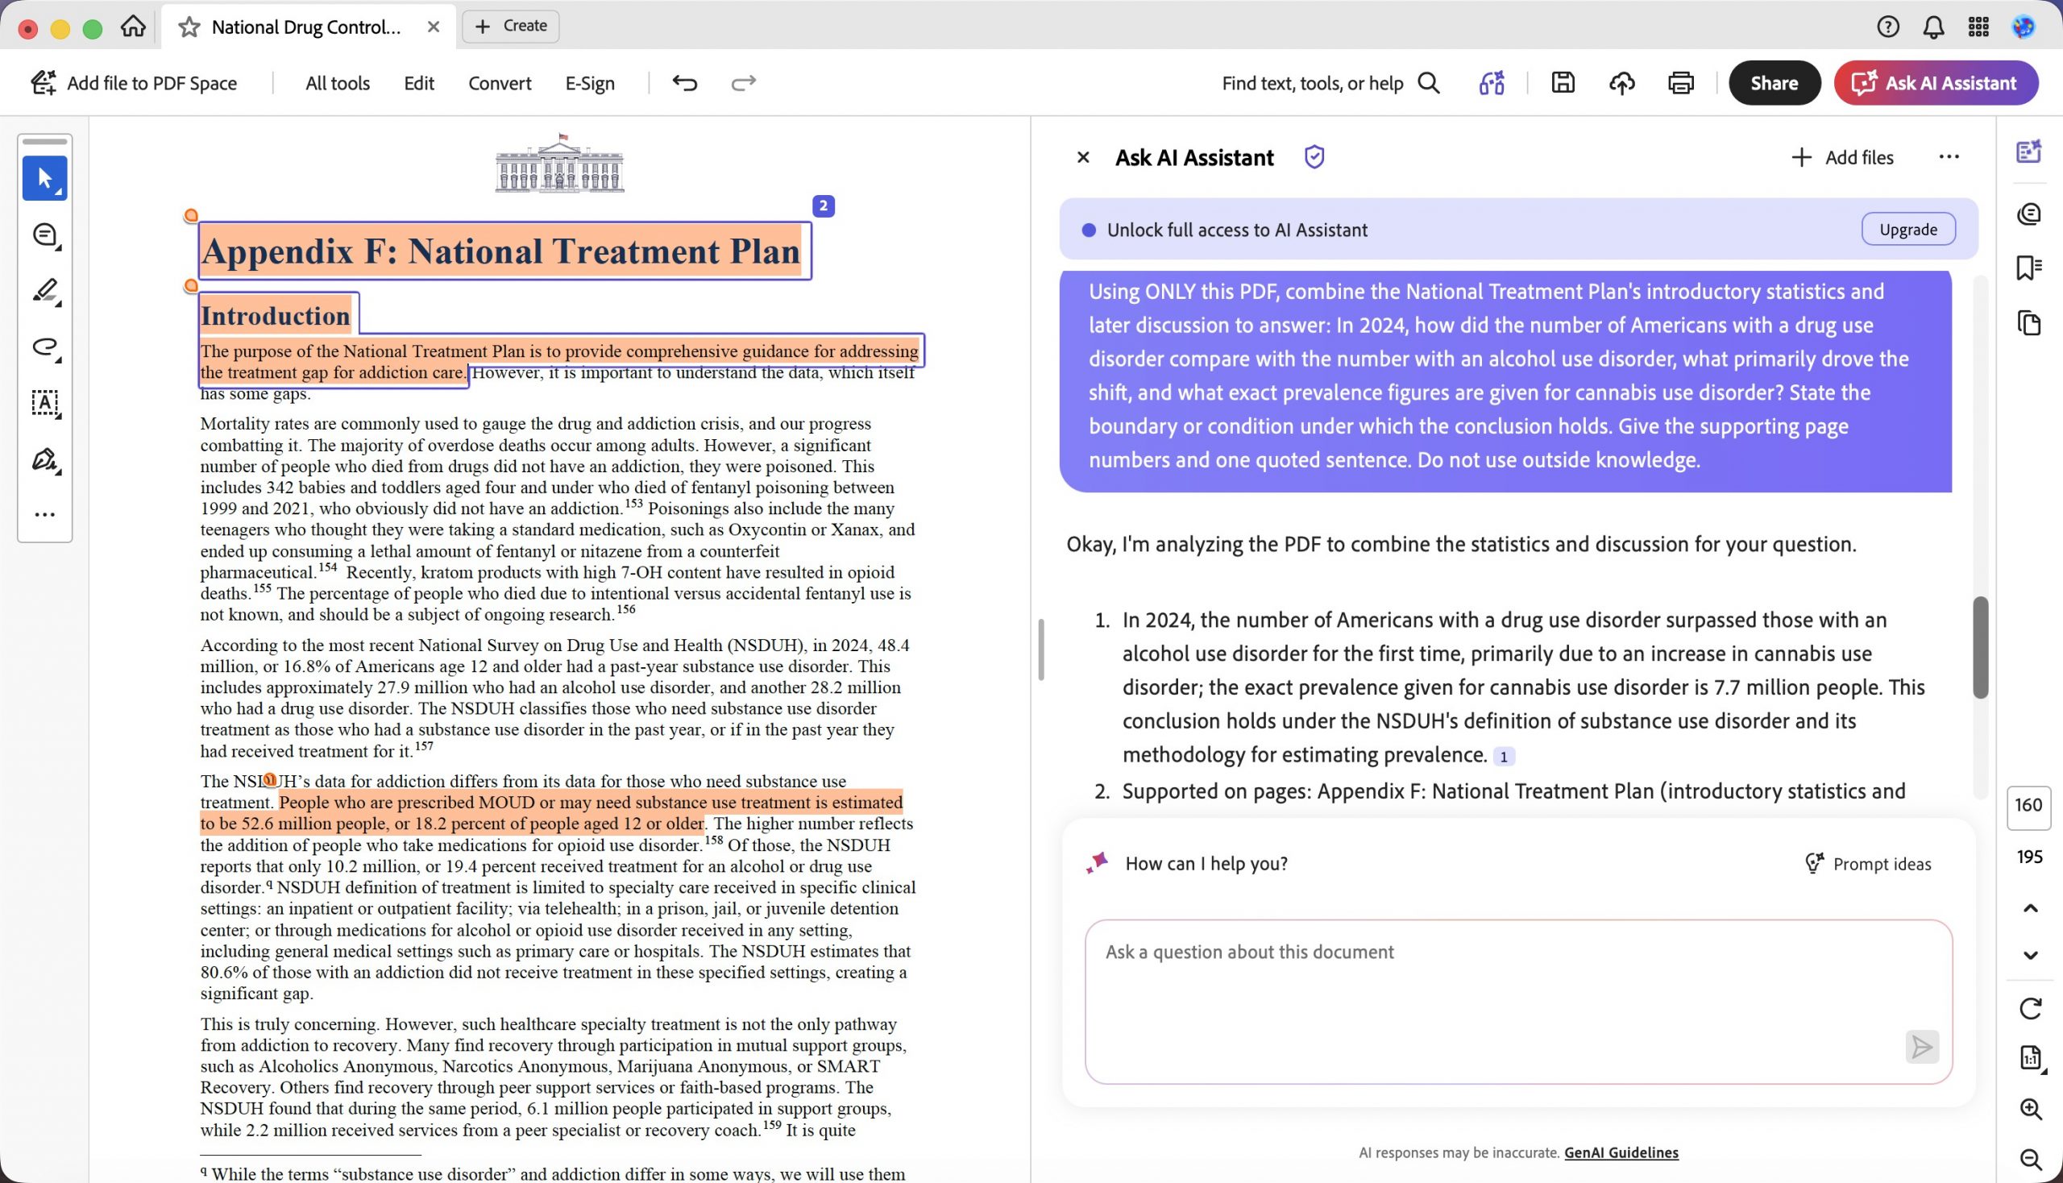Click the comment badge numbered 2
The width and height of the screenshot is (2063, 1183).
[x=823, y=206]
